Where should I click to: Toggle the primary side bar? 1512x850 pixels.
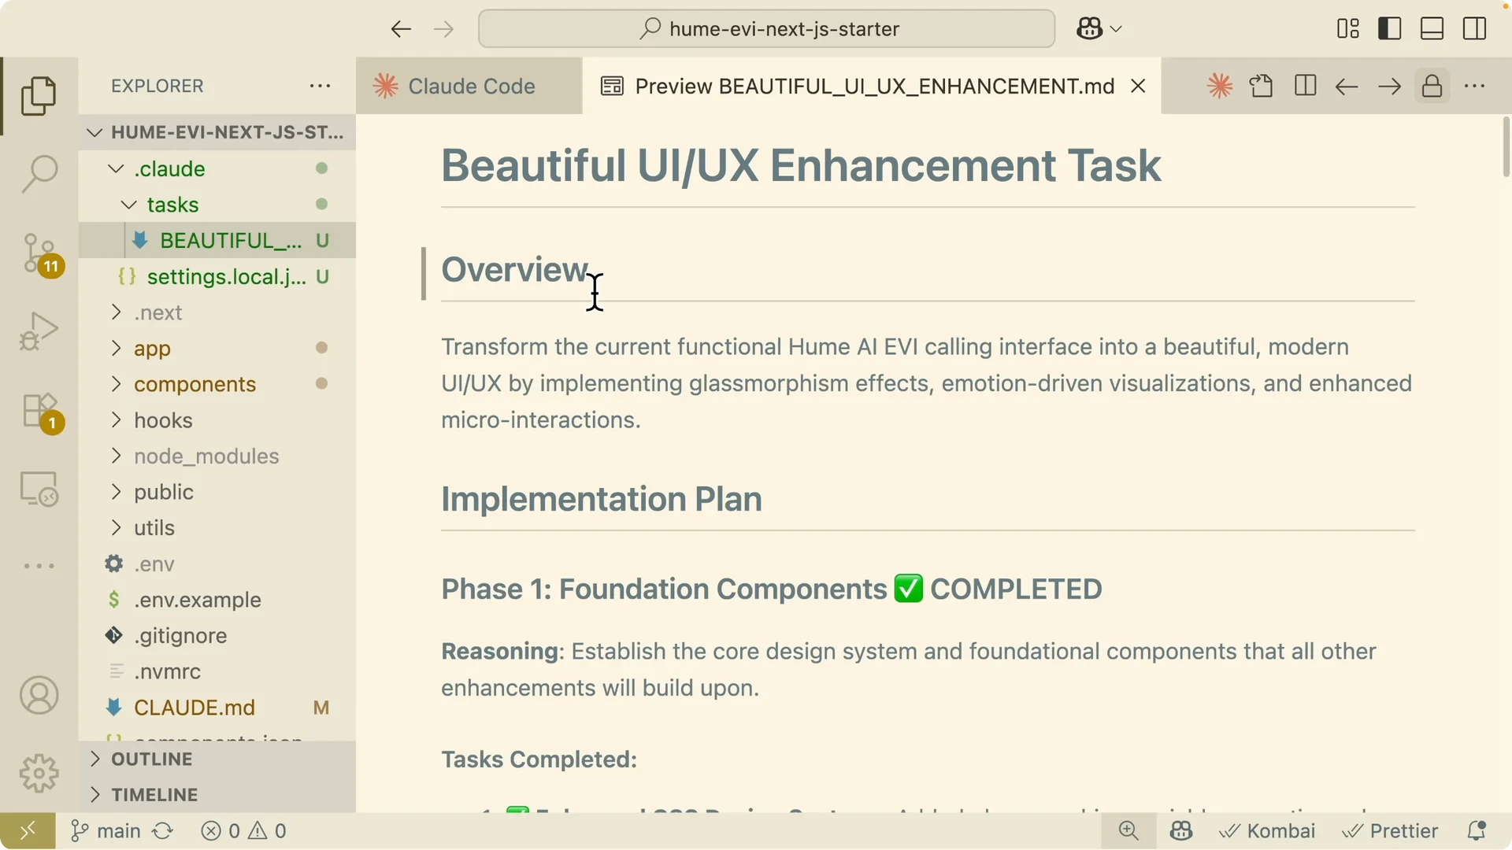point(1390,29)
